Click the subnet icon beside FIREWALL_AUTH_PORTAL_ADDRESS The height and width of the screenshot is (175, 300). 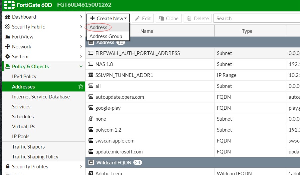(91, 53)
